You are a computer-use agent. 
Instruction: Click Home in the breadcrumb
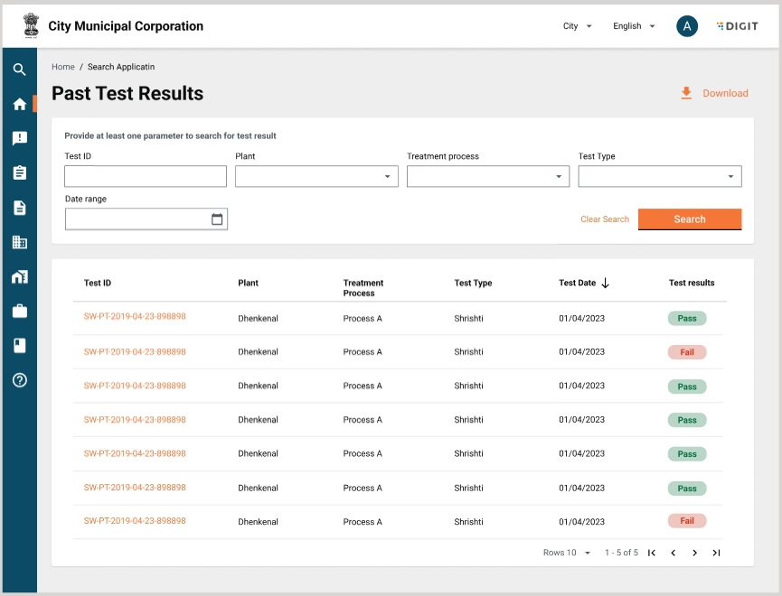click(x=63, y=67)
